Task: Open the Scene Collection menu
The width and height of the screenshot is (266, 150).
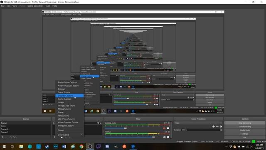Action: [x=35, y=6]
